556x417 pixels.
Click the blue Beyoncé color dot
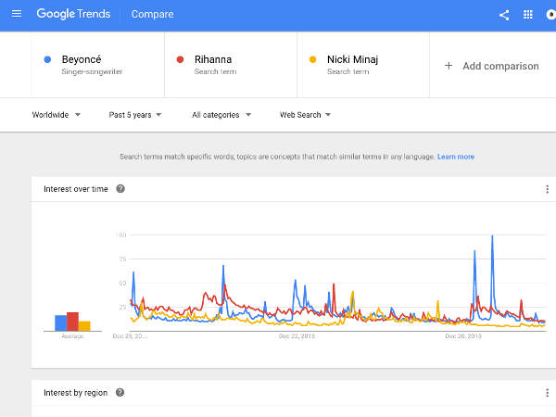pyautogui.click(x=47, y=59)
